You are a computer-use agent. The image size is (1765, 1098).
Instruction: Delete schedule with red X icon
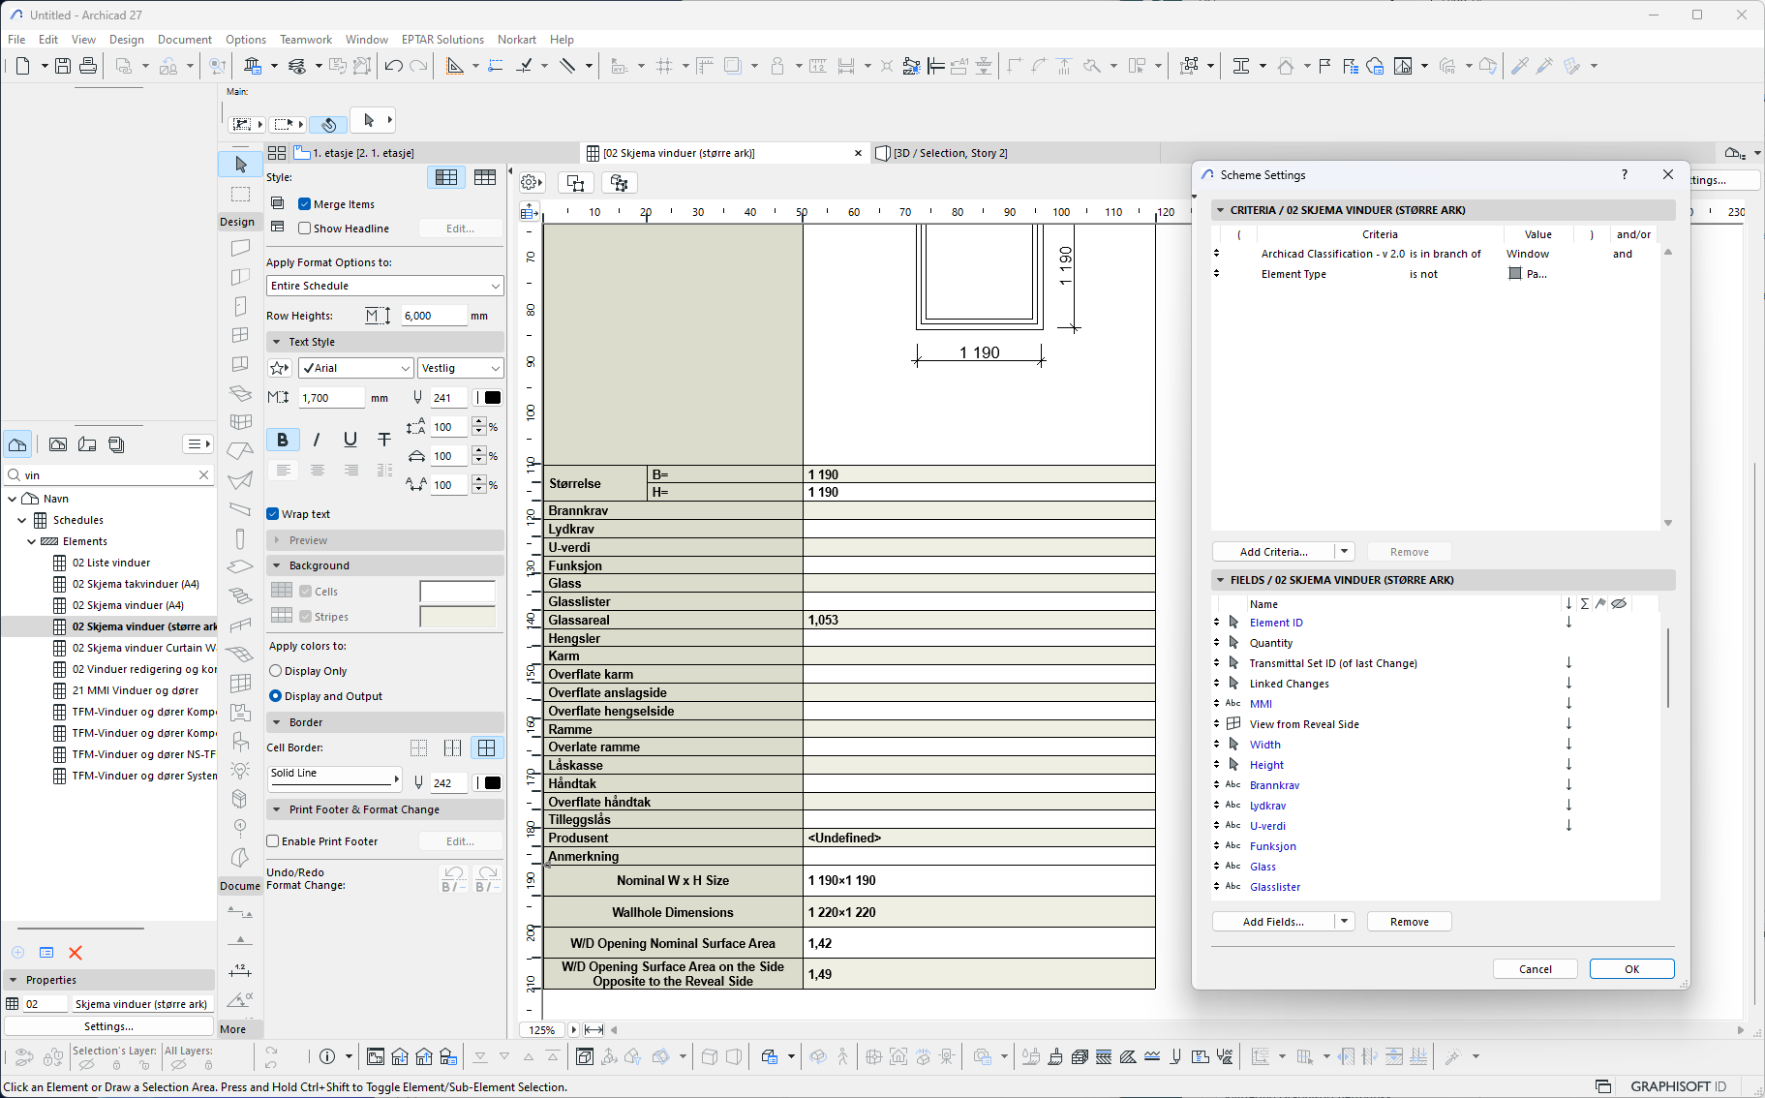point(76,953)
